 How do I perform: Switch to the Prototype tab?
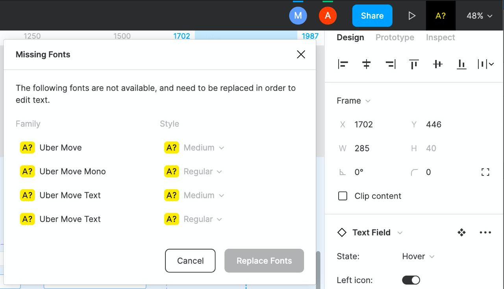pos(395,37)
